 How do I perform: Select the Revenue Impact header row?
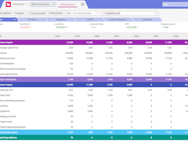point(94,42)
